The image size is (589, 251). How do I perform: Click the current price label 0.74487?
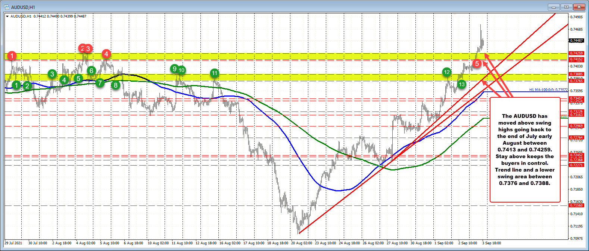(x=576, y=41)
